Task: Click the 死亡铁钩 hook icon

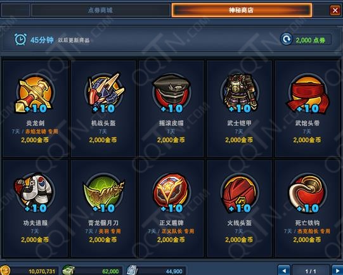Action: point(307,193)
